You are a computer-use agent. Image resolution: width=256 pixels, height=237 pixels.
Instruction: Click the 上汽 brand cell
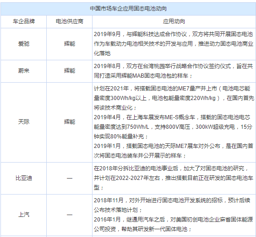coord(24,215)
